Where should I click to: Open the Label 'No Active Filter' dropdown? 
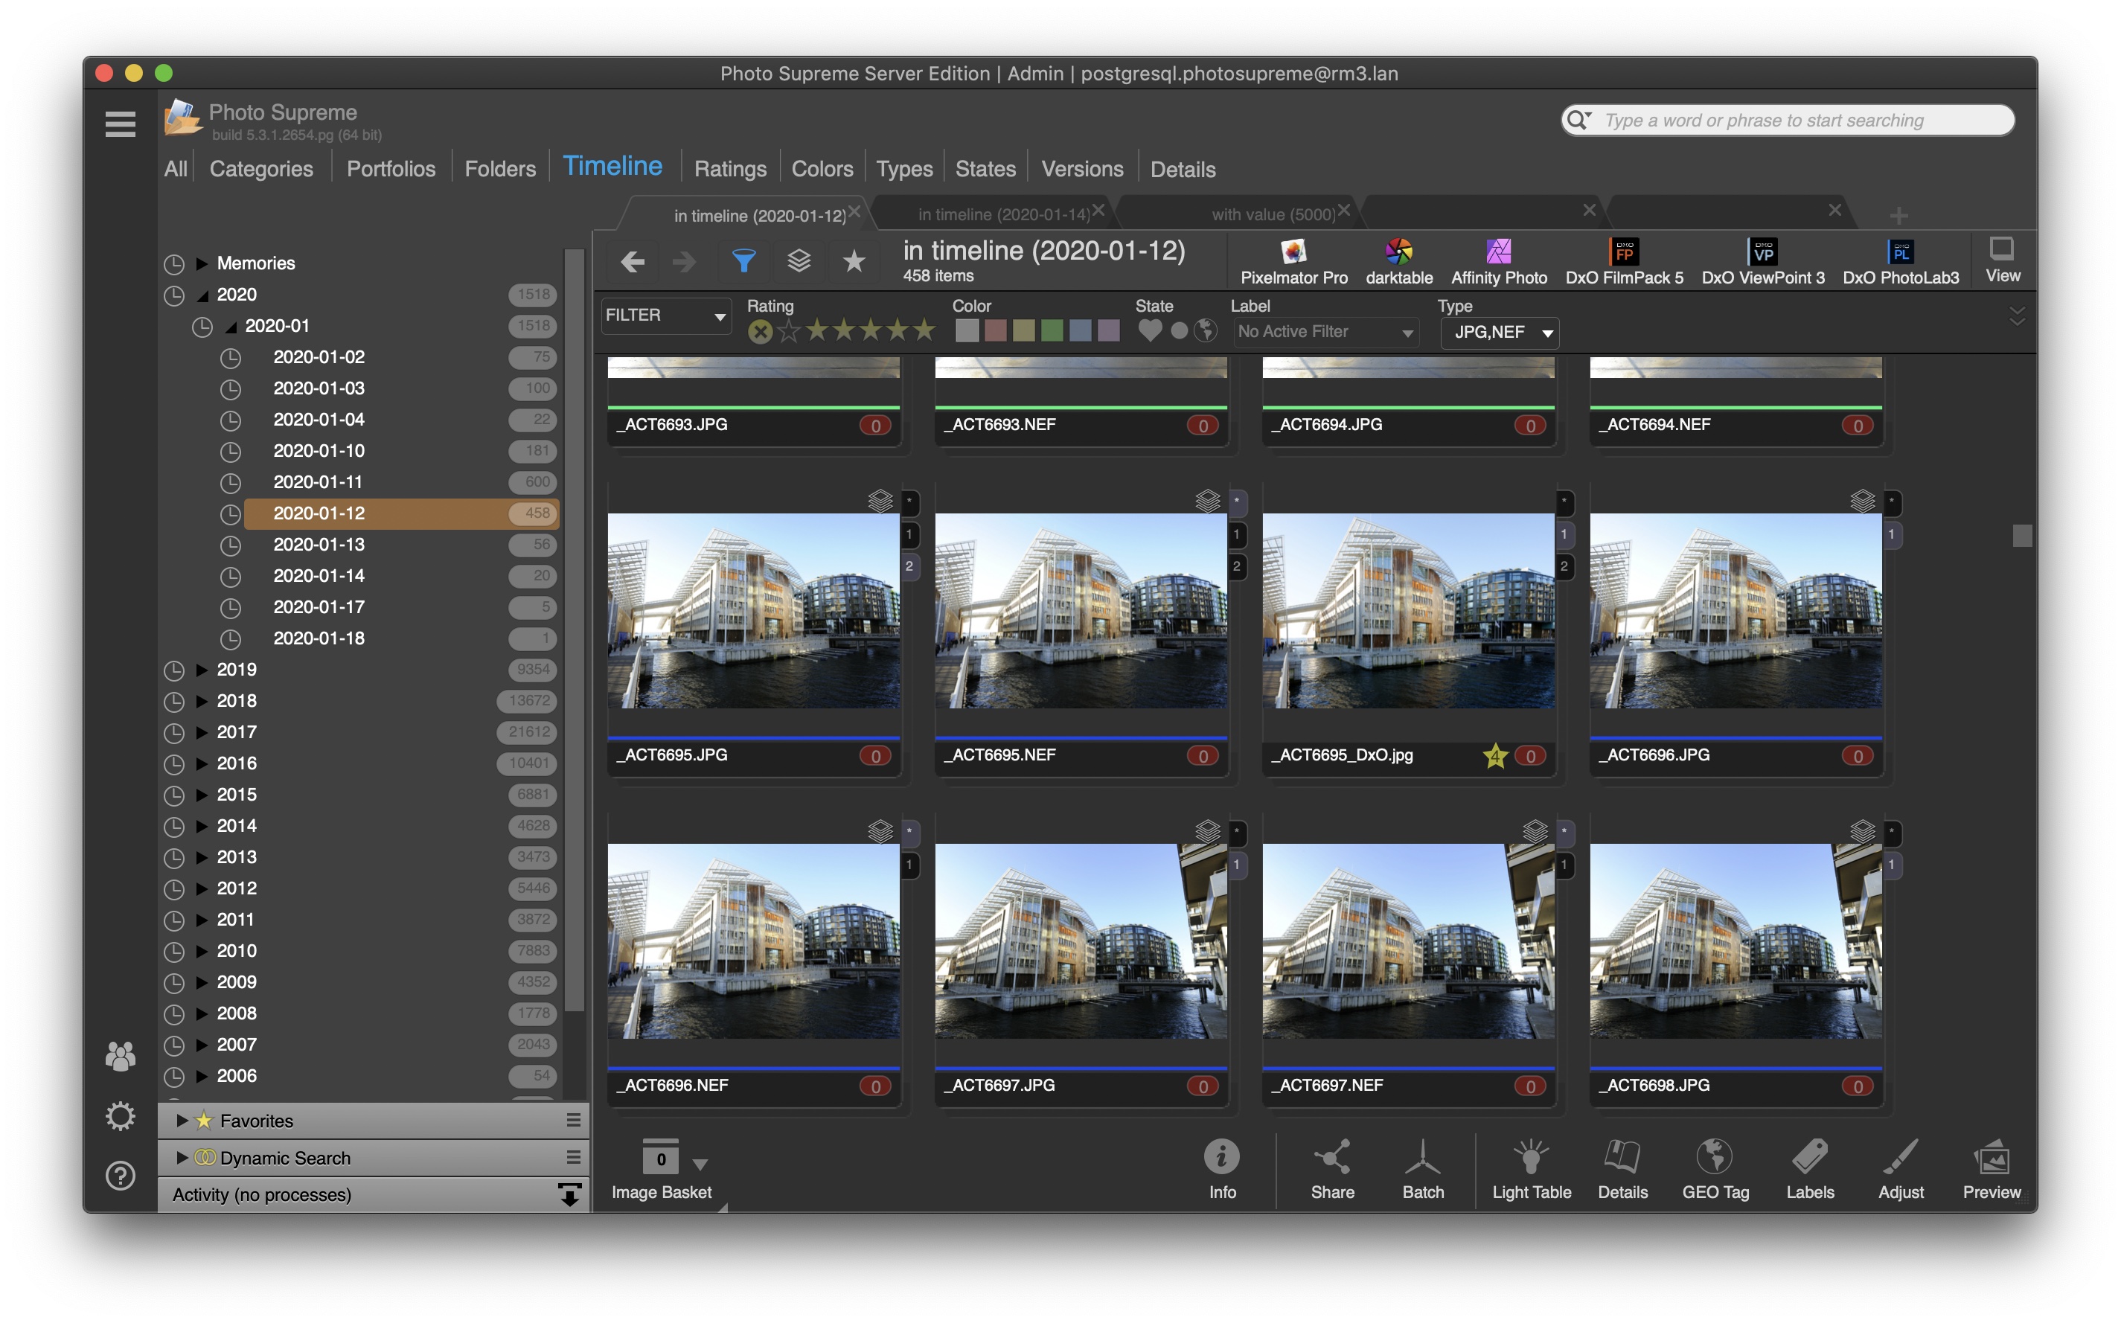1325,332
